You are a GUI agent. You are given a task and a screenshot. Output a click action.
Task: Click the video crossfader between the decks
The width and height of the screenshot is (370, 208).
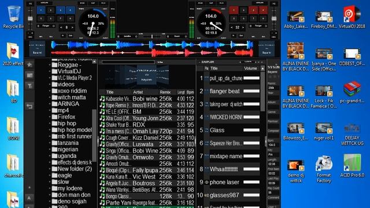tap(152, 36)
